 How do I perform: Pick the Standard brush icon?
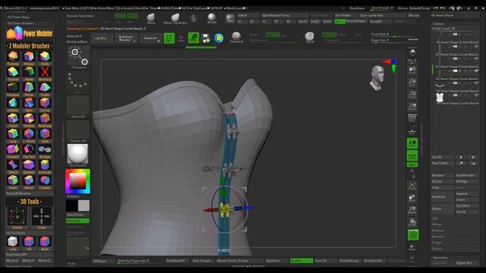click(x=236, y=37)
